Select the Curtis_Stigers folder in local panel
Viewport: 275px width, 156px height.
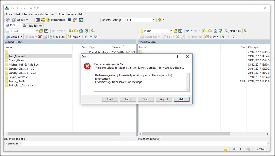(x=16, y=60)
